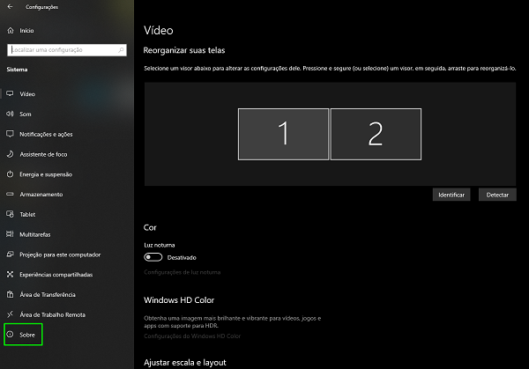
Task: Select Área de Trabalho Remota
Action: pyautogui.click(x=51, y=314)
